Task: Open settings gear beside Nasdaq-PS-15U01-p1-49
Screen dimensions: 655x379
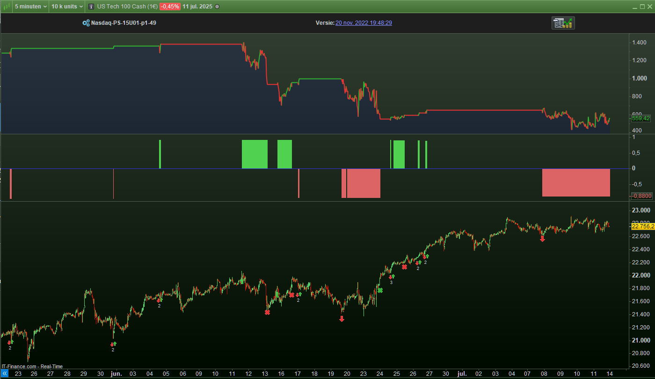Action: click(x=86, y=22)
